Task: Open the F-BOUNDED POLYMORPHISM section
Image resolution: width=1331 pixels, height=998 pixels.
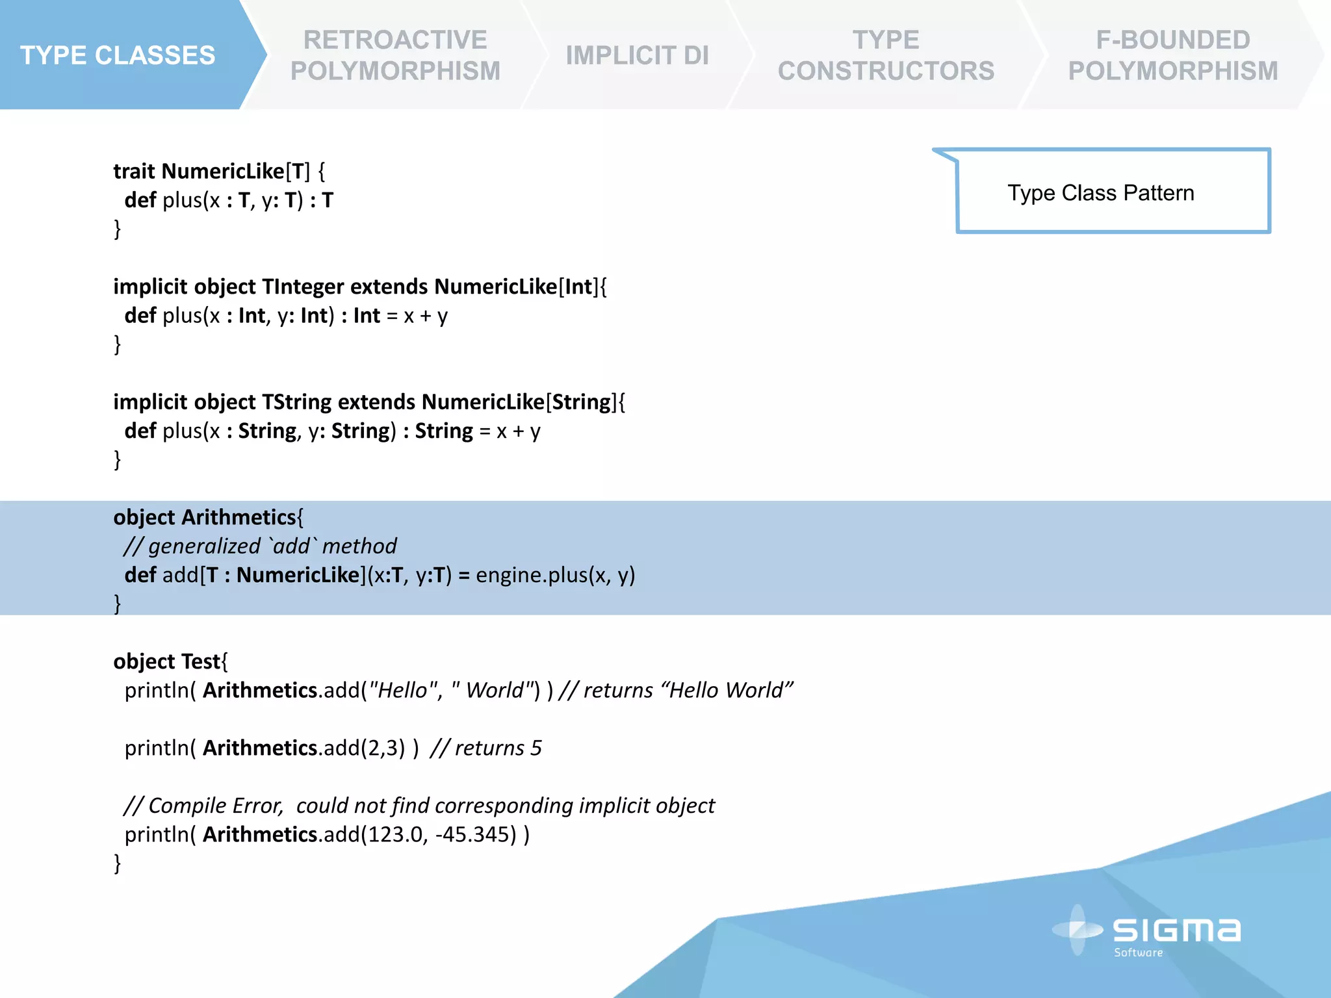Action: point(1172,55)
